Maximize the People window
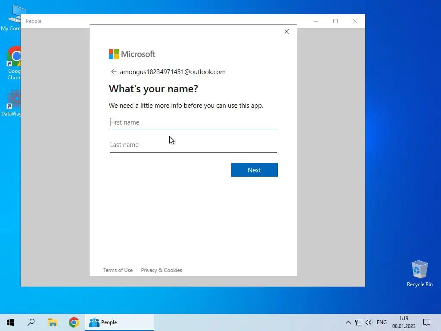Image resolution: width=441 pixels, height=331 pixels. 335,21
